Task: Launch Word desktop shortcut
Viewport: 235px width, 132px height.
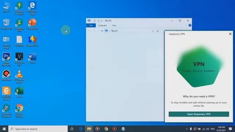Action: point(32,58)
